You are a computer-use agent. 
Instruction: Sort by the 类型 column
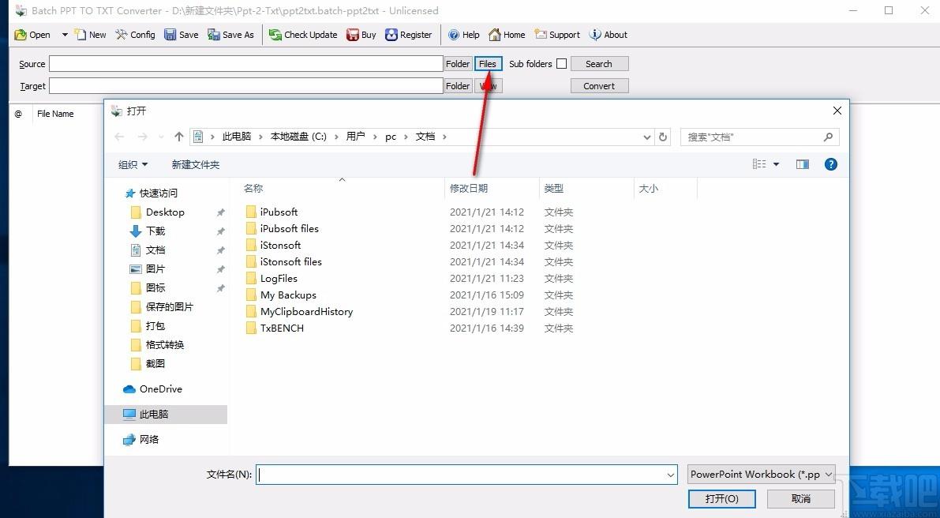554,188
